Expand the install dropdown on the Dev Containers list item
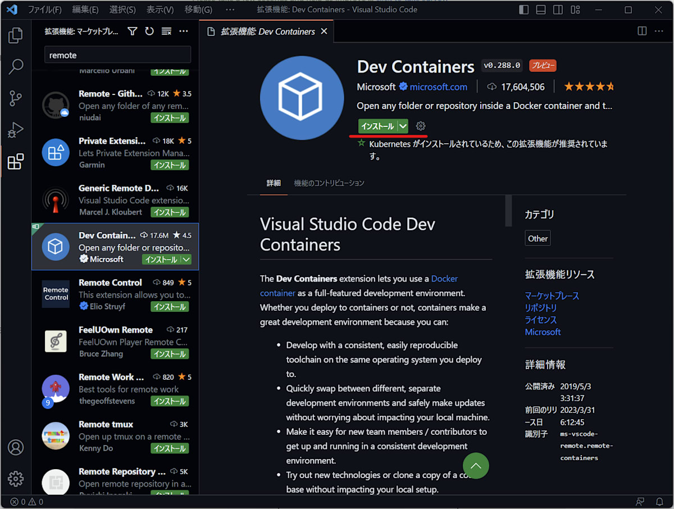Viewport: 674px width, 509px height. (185, 259)
